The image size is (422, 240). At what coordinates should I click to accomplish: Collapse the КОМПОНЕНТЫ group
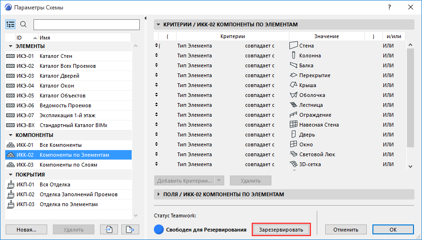click(x=10, y=135)
